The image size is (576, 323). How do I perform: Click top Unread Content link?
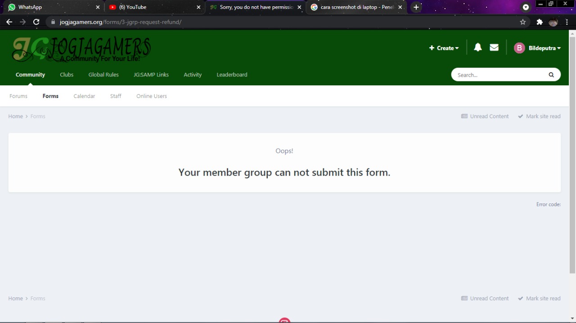[x=485, y=116]
